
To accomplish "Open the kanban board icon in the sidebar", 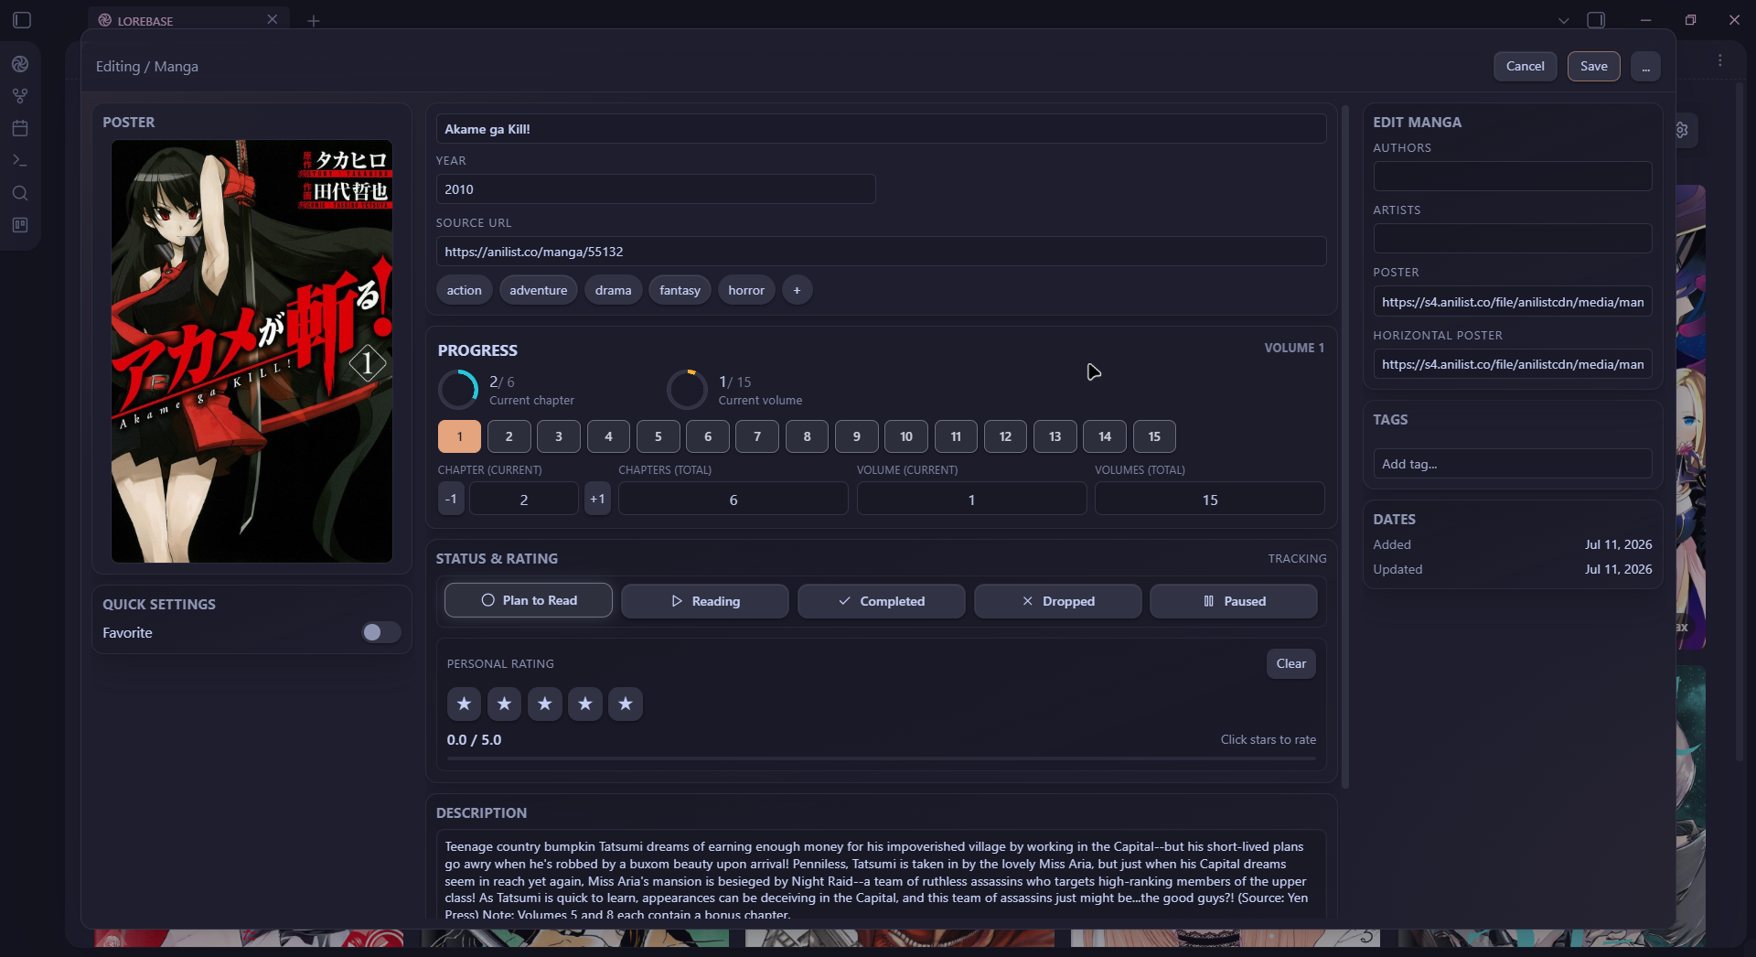I will (20, 225).
